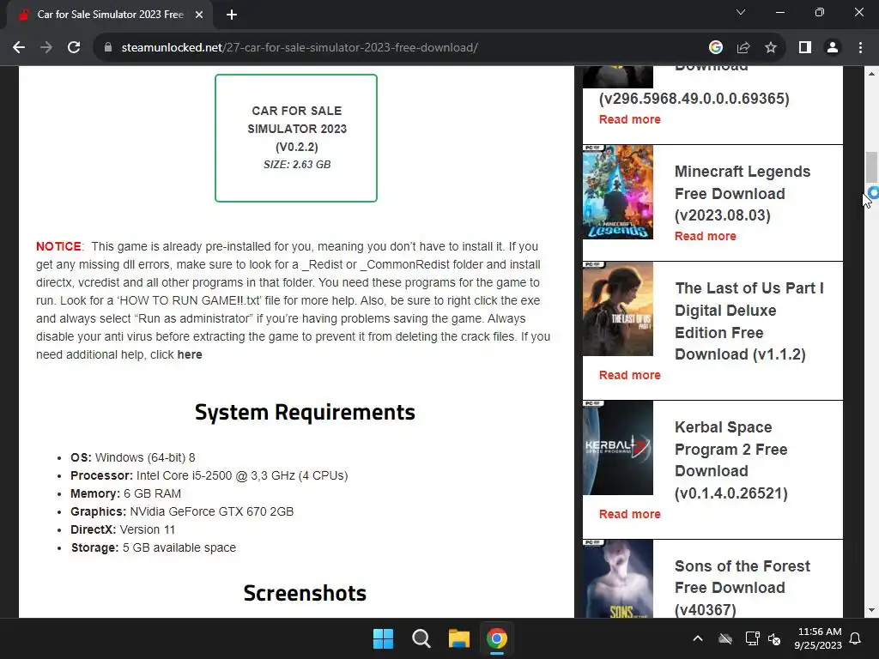Image resolution: width=879 pixels, height=659 pixels.
Task: Click the scrollbar up arrow
Action: coord(871,74)
